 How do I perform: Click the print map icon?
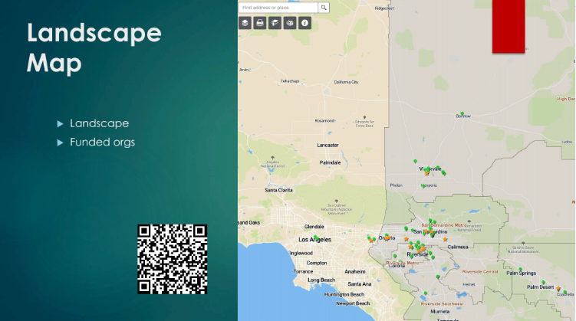pos(260,23)
